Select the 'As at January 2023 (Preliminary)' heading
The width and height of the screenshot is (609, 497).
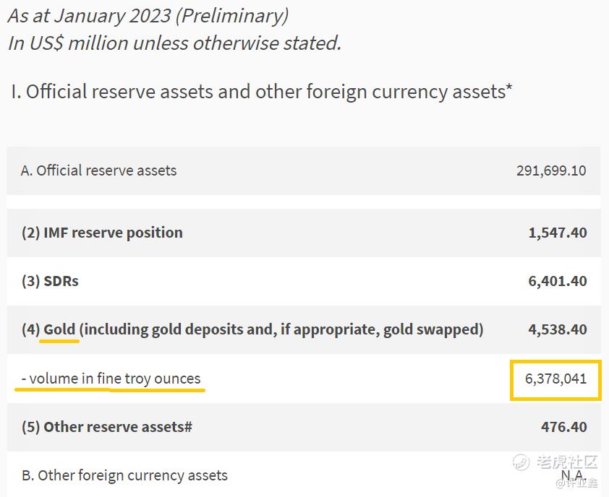click(x=148, y=14)
